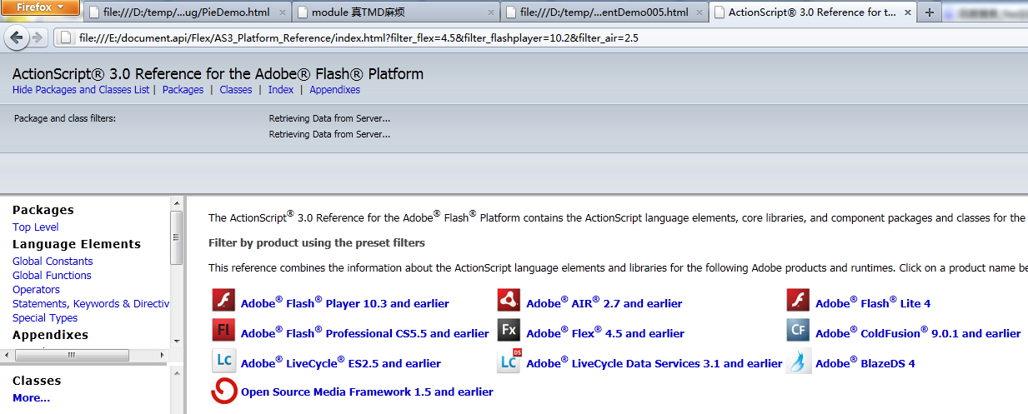Select the ActionScript 3.0 Reference tab
This screenshot has height=414, width=1028.
811,12
